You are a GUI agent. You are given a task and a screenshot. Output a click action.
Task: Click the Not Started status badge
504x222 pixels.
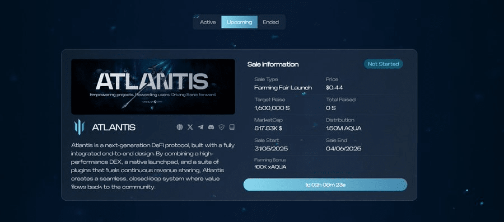(x=383, y=64)
